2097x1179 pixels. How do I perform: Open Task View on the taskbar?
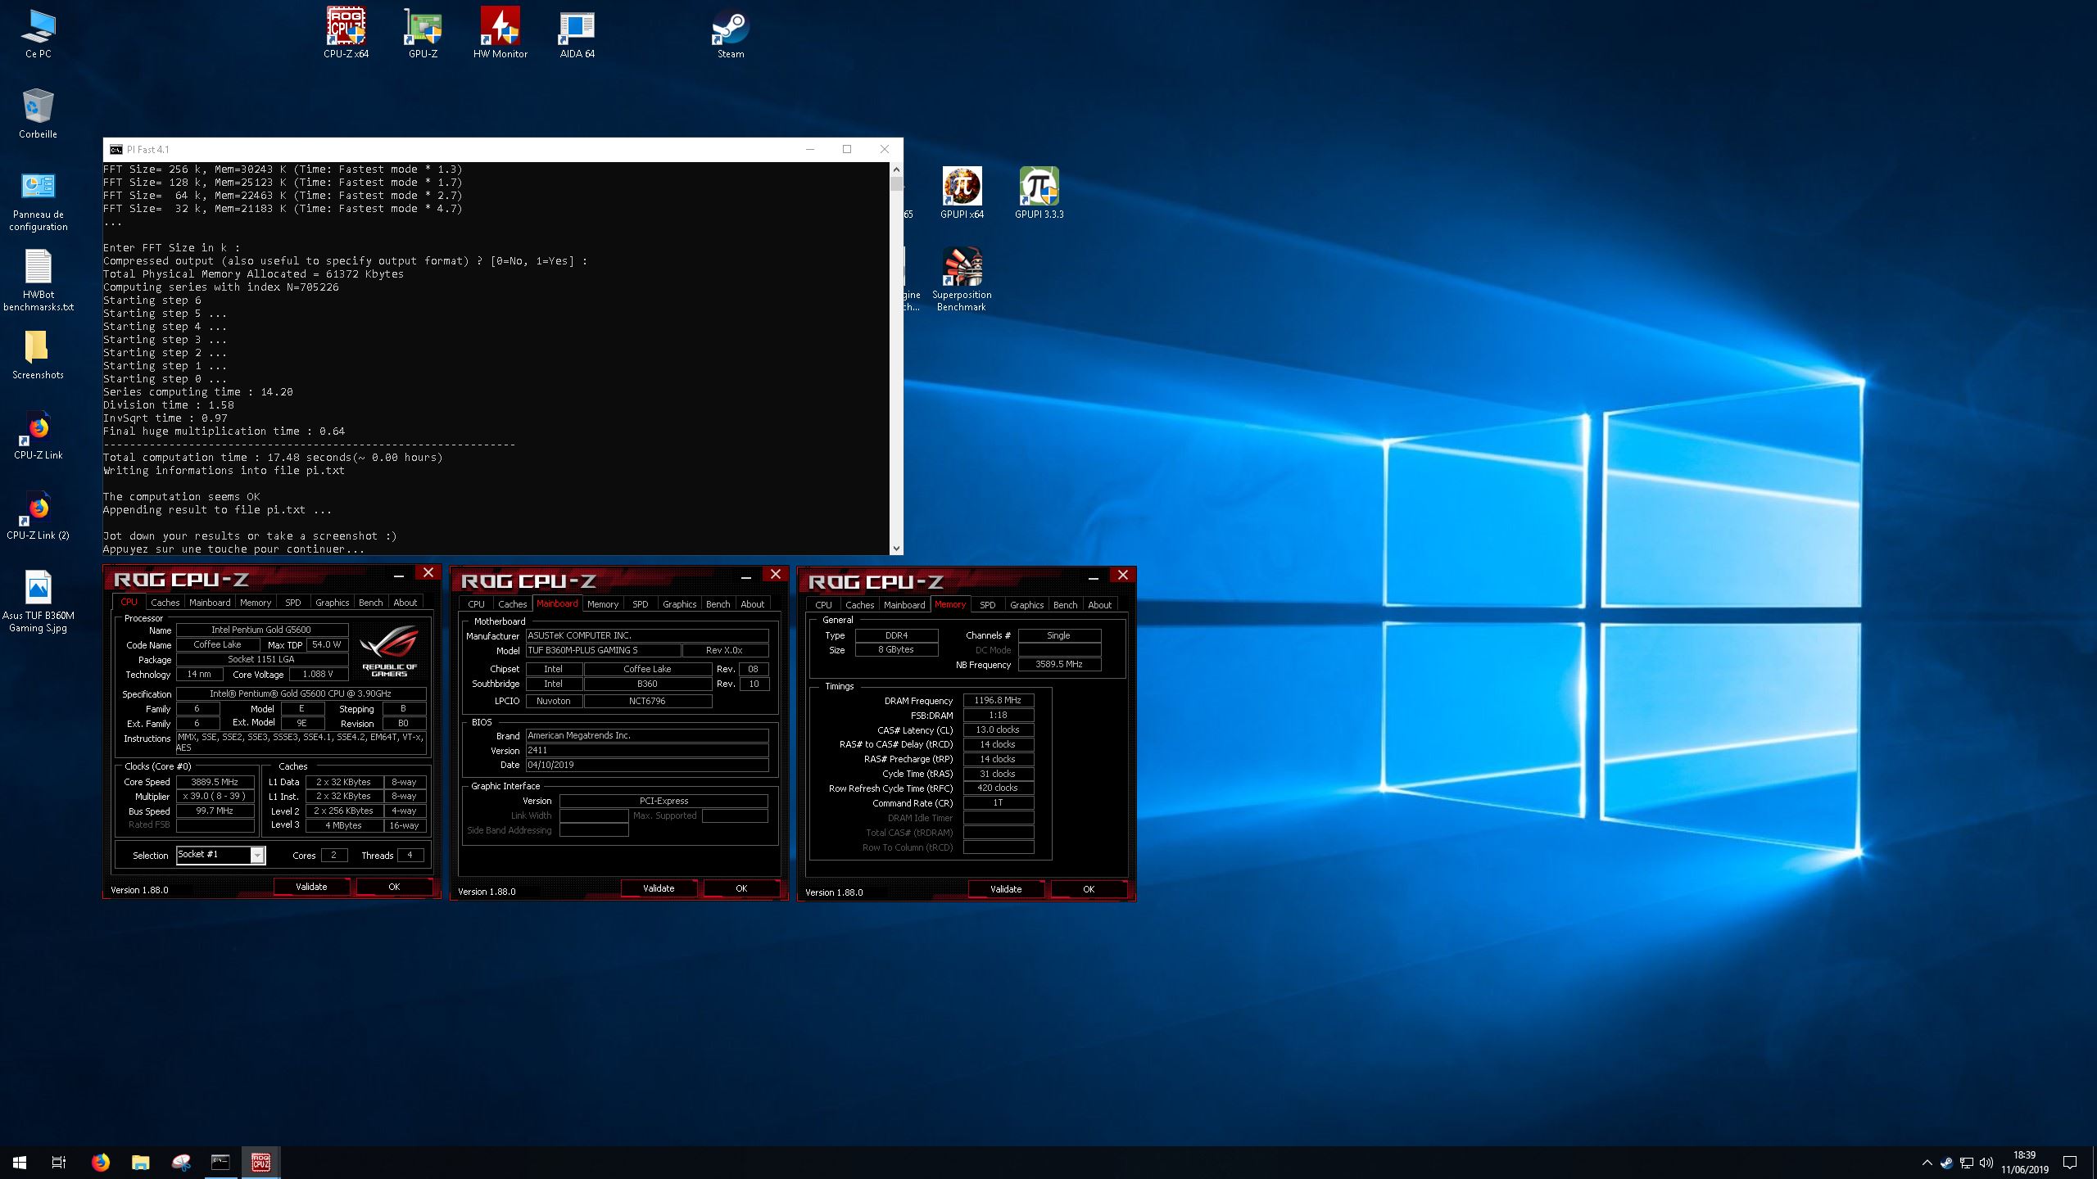[x=59, y=1162]
